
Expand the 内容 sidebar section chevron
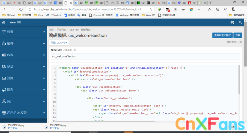click(x=44, y=55)
